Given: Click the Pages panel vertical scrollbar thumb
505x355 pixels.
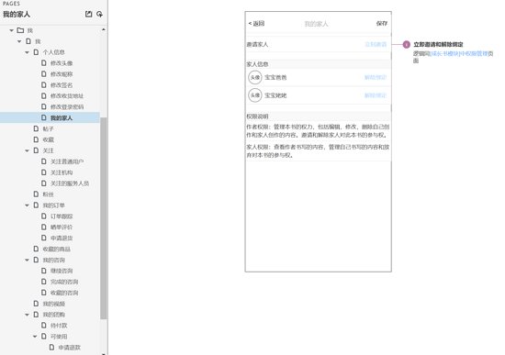Looking at the screenshot, I should (104, 218).
